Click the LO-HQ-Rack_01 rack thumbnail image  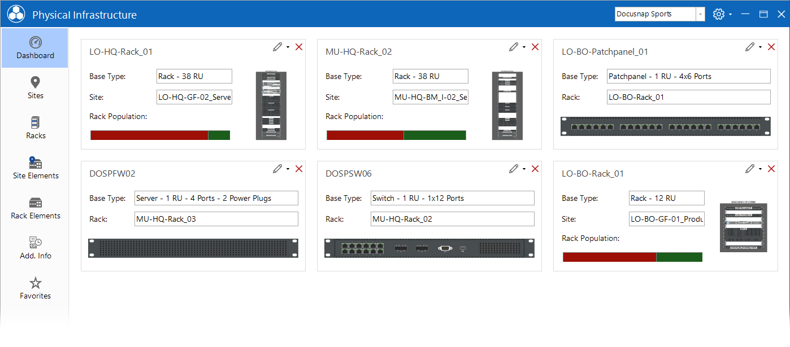271,106
